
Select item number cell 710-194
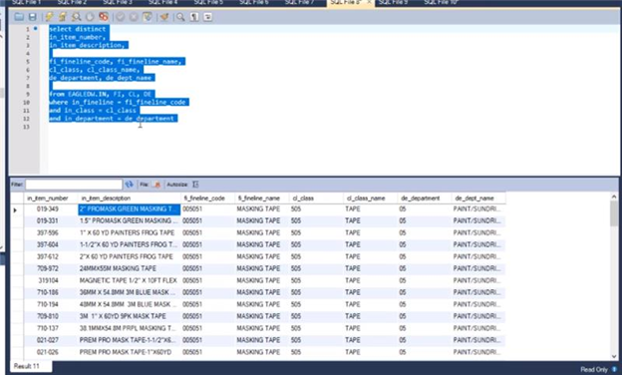click(48, 304)
